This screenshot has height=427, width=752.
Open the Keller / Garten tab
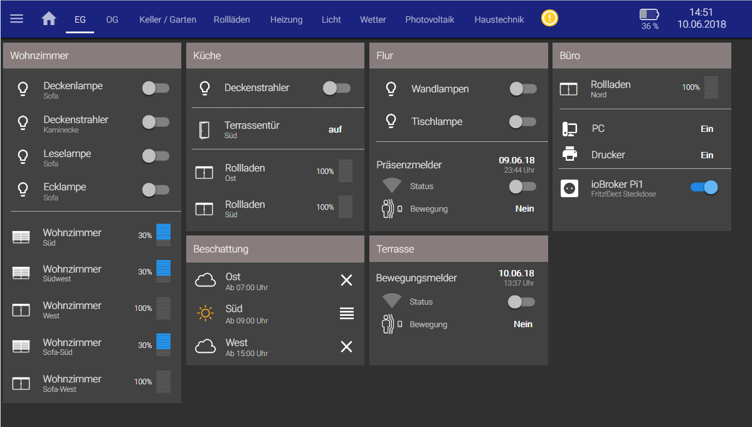click(168, 19)
